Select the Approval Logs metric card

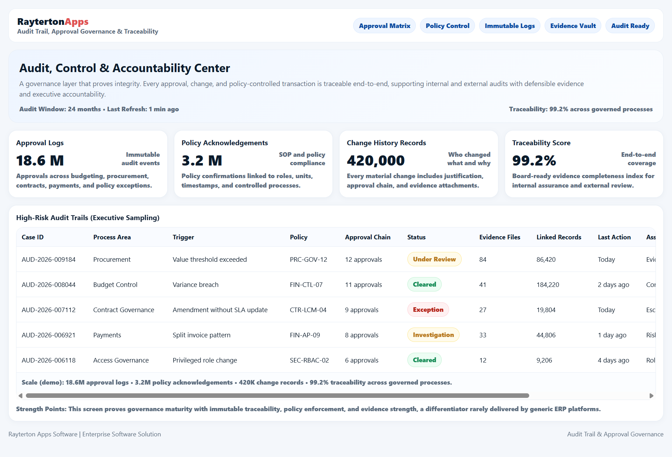tap(88, 164)
